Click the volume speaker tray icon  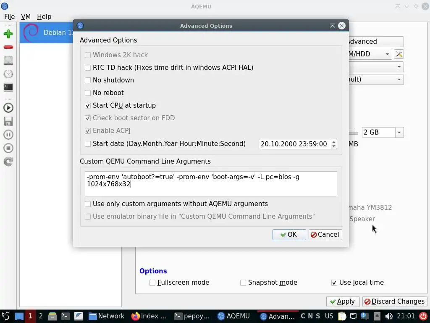(x=388, y=316)
